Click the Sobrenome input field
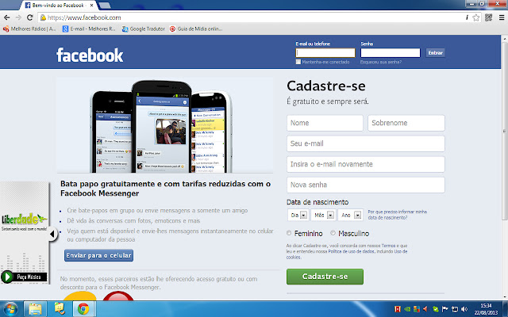Screen dimensions: 508x317 [406, 123]
